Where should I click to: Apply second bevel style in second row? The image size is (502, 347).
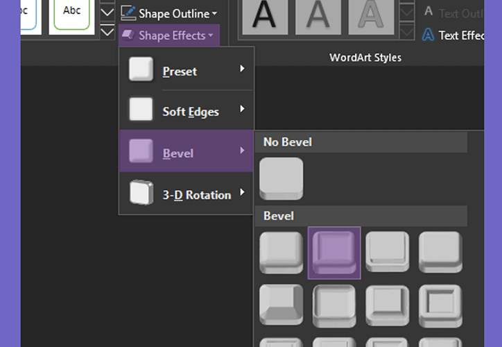pyautogui.click(x=334, y=306)
